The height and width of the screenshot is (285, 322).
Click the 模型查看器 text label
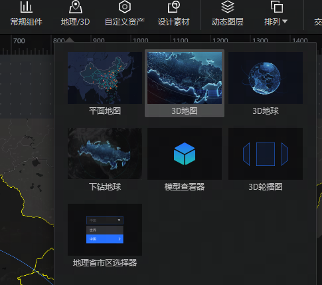click(x=185, y=186)
